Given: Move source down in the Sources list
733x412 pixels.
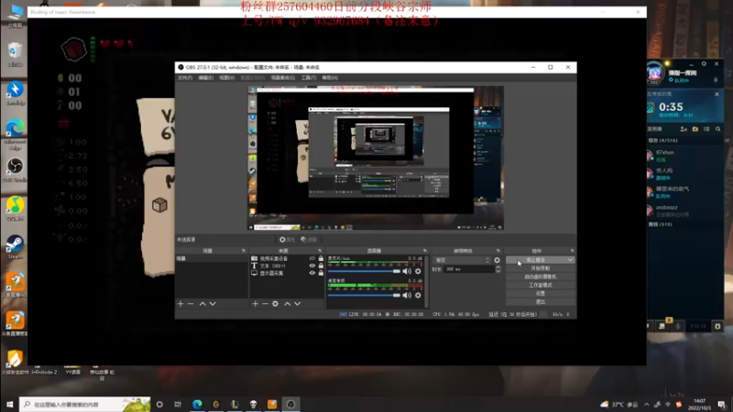Looking at the screenshot, I should 297,304.
